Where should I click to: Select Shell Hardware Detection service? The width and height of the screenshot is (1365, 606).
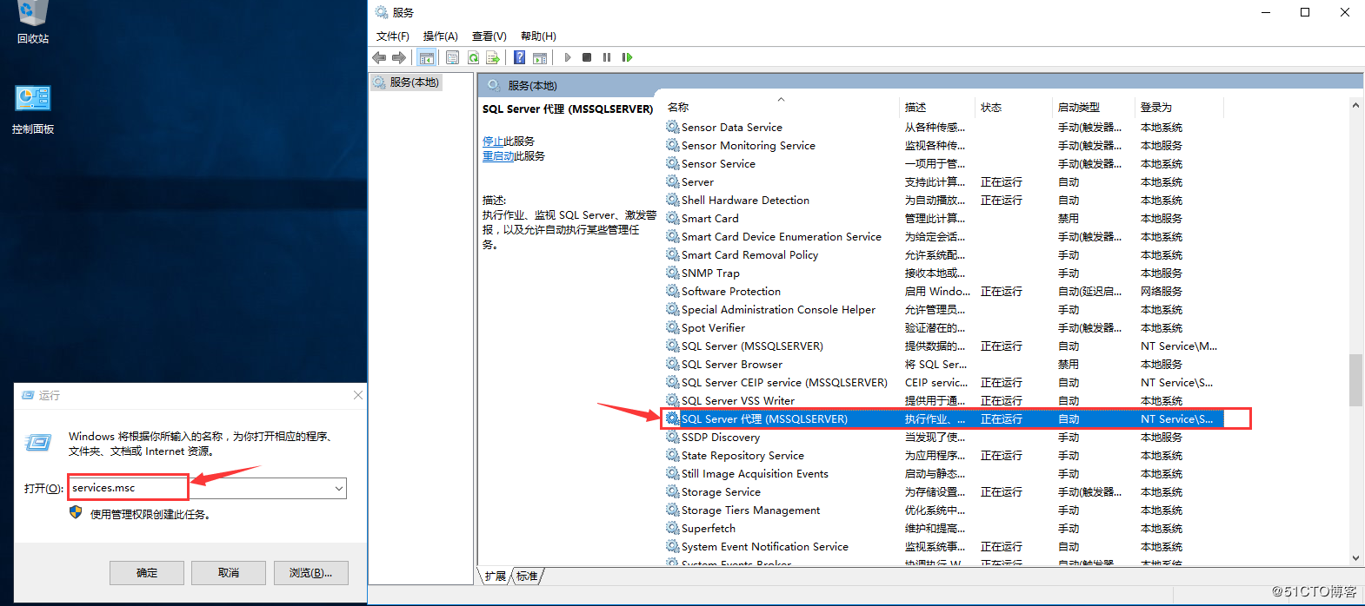[x=944, y=200]
